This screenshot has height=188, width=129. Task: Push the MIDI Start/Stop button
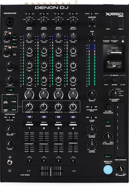click(115, 36)
